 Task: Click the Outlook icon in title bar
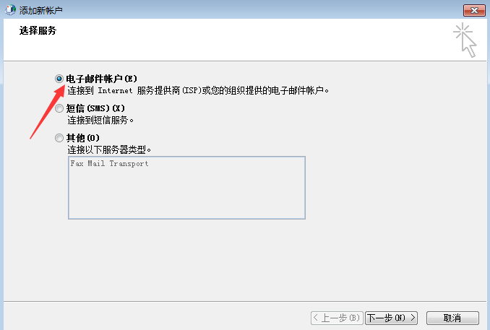tap(10, 10)
